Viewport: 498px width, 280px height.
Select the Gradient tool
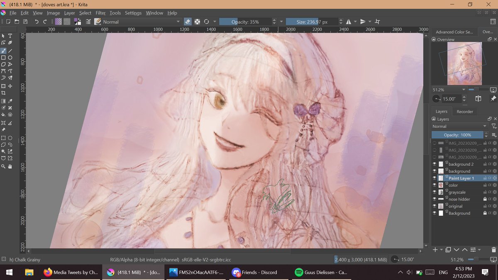(x=3, y=101)
